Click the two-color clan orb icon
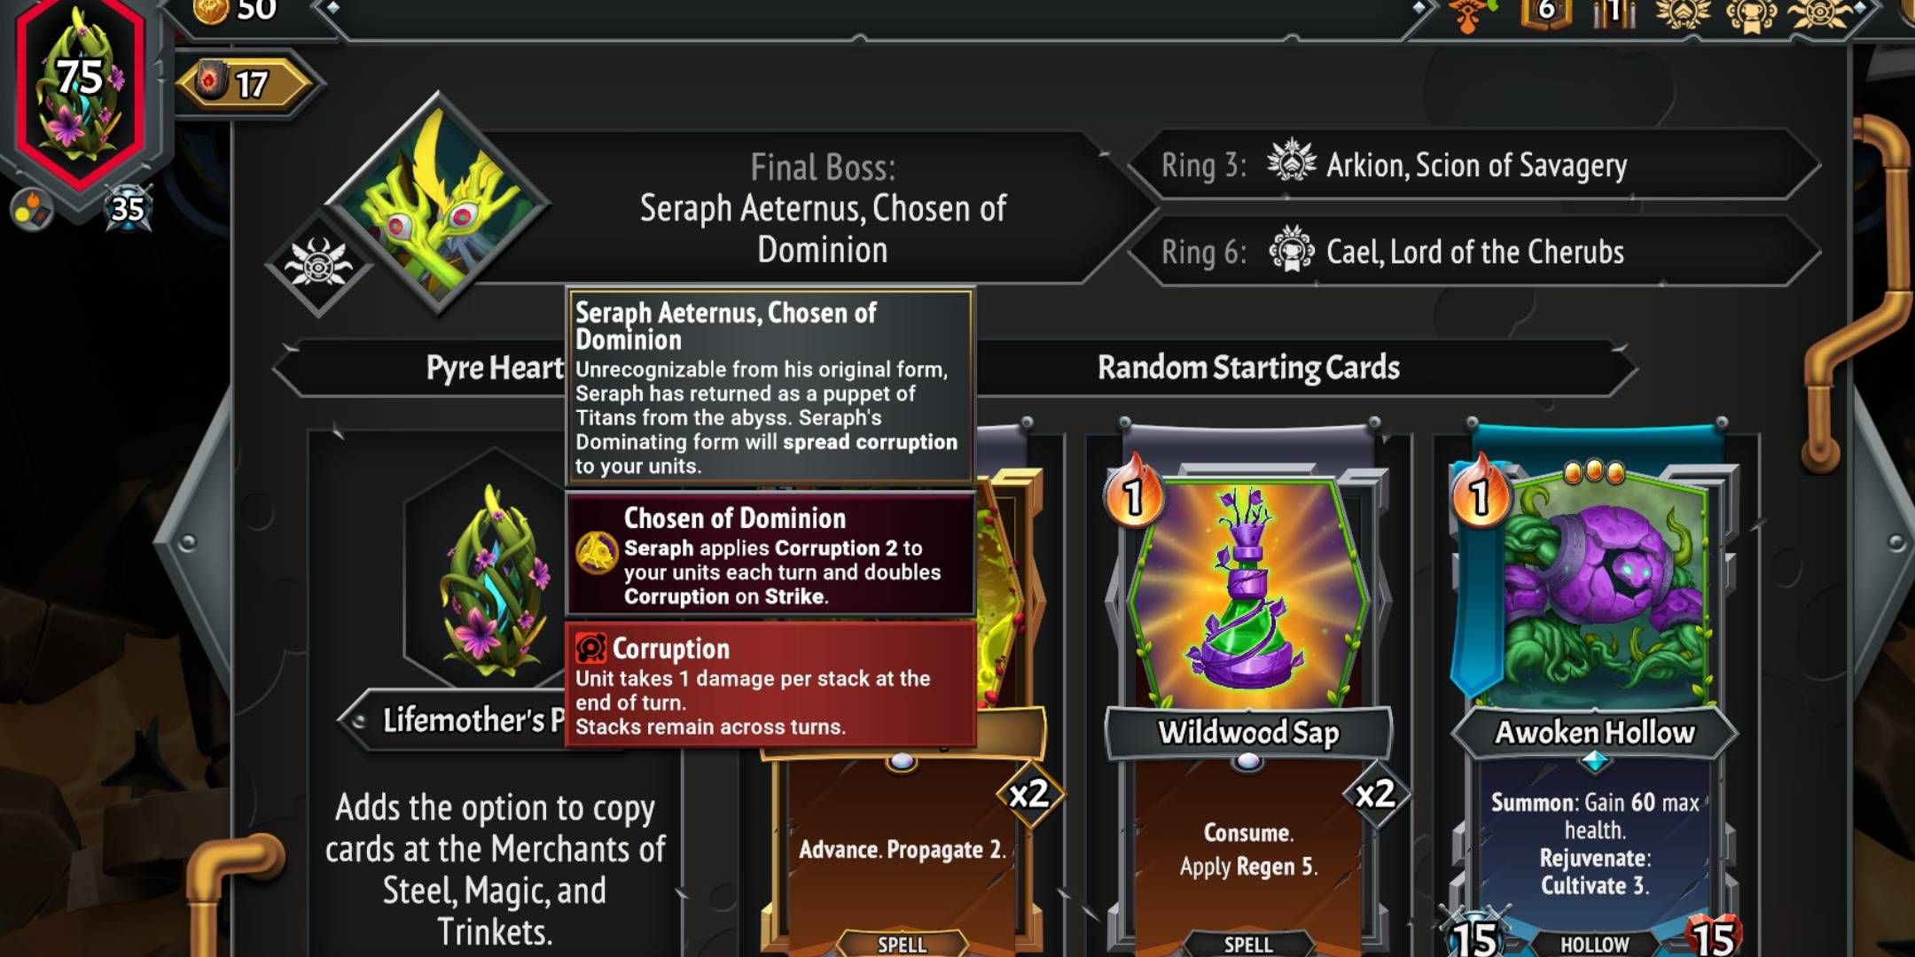Screen dimensions: 1915x957 pyautogui.click(x=32, y=211)
